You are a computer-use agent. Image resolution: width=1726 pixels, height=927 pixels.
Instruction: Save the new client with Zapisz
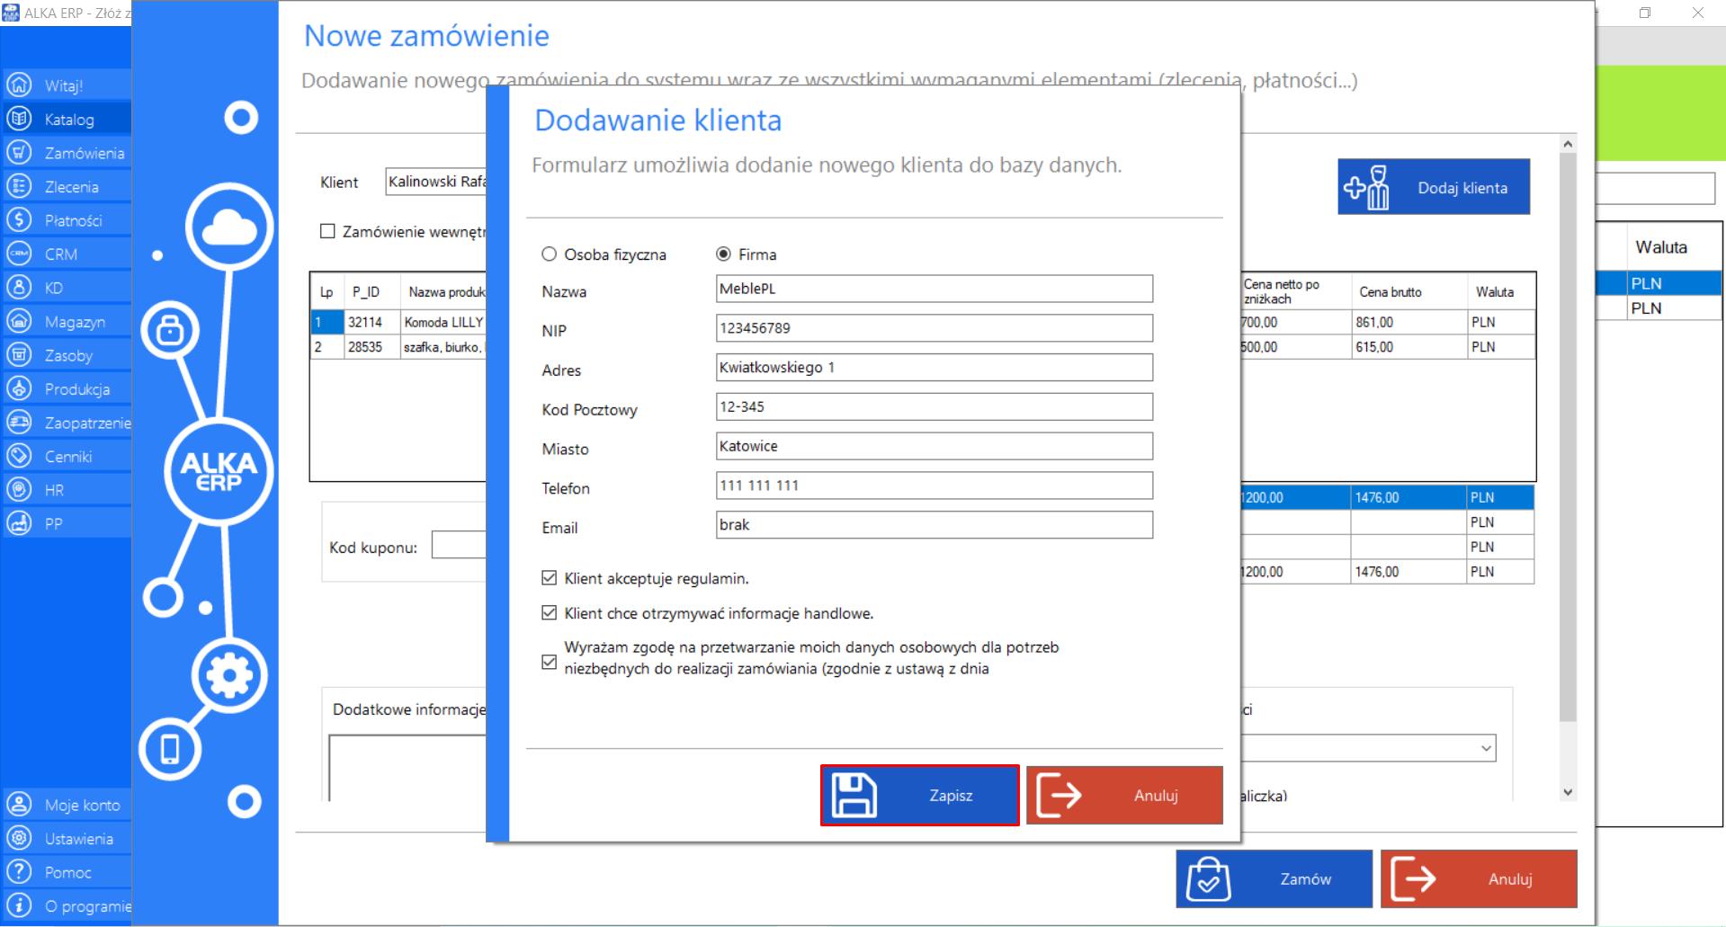point(919,795)
